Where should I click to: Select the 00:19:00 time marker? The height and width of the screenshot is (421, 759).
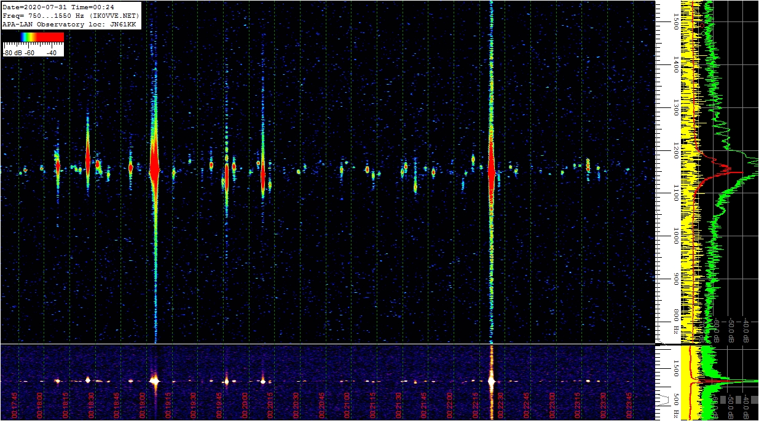click(142, 406)
